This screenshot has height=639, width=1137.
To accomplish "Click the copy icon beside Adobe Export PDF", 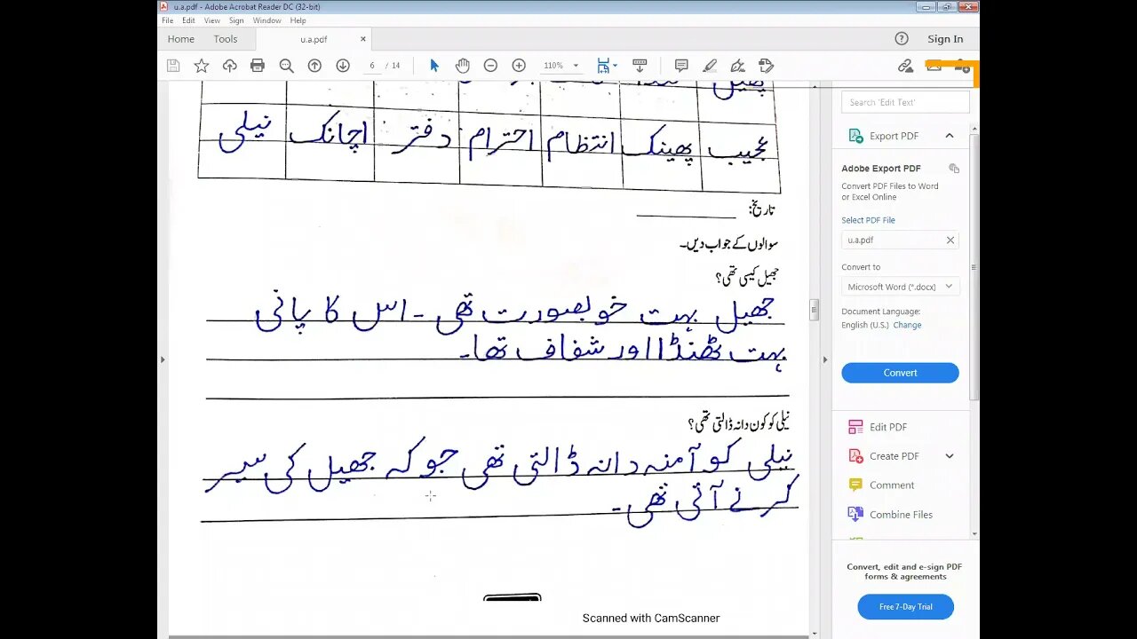I will (954, 169).
